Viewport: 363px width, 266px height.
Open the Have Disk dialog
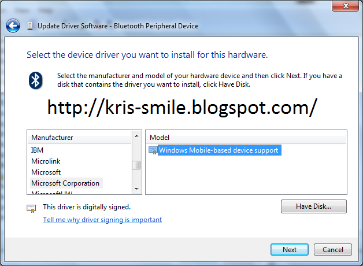[x=314, y=206]
